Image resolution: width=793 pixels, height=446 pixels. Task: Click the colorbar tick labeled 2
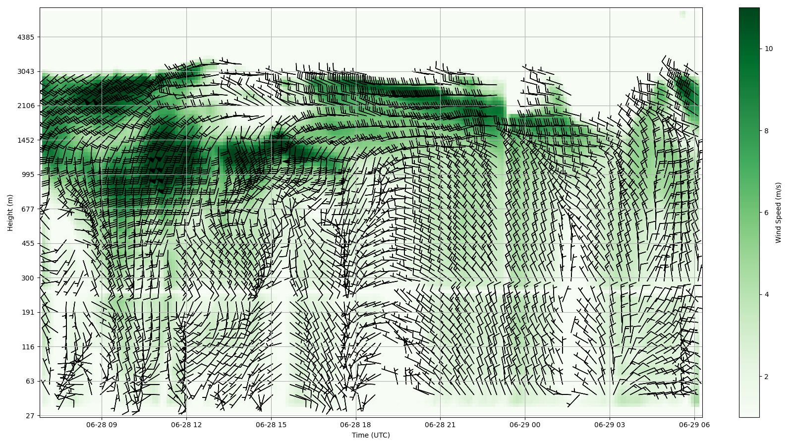pyautogui.click(x=767, y=377)
